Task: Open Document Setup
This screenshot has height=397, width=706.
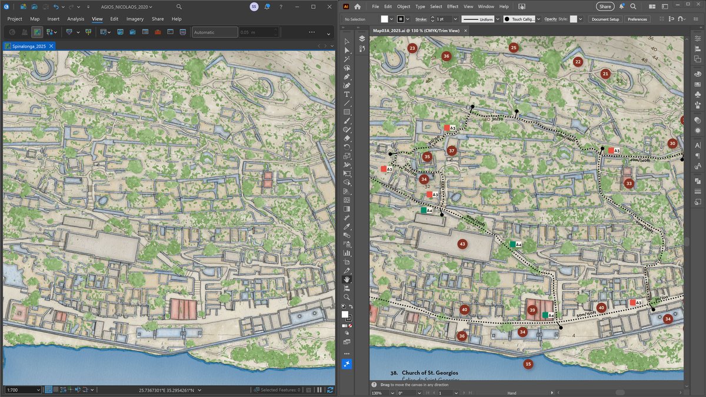Action: pos(605,19)
